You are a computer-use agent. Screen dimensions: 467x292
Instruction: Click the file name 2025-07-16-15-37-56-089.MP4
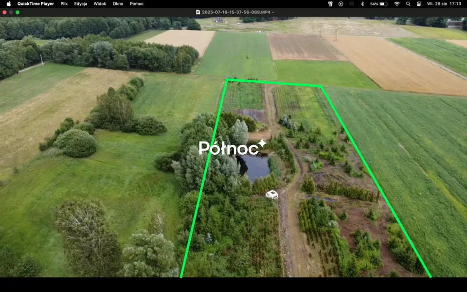click(x=236, y=12)
